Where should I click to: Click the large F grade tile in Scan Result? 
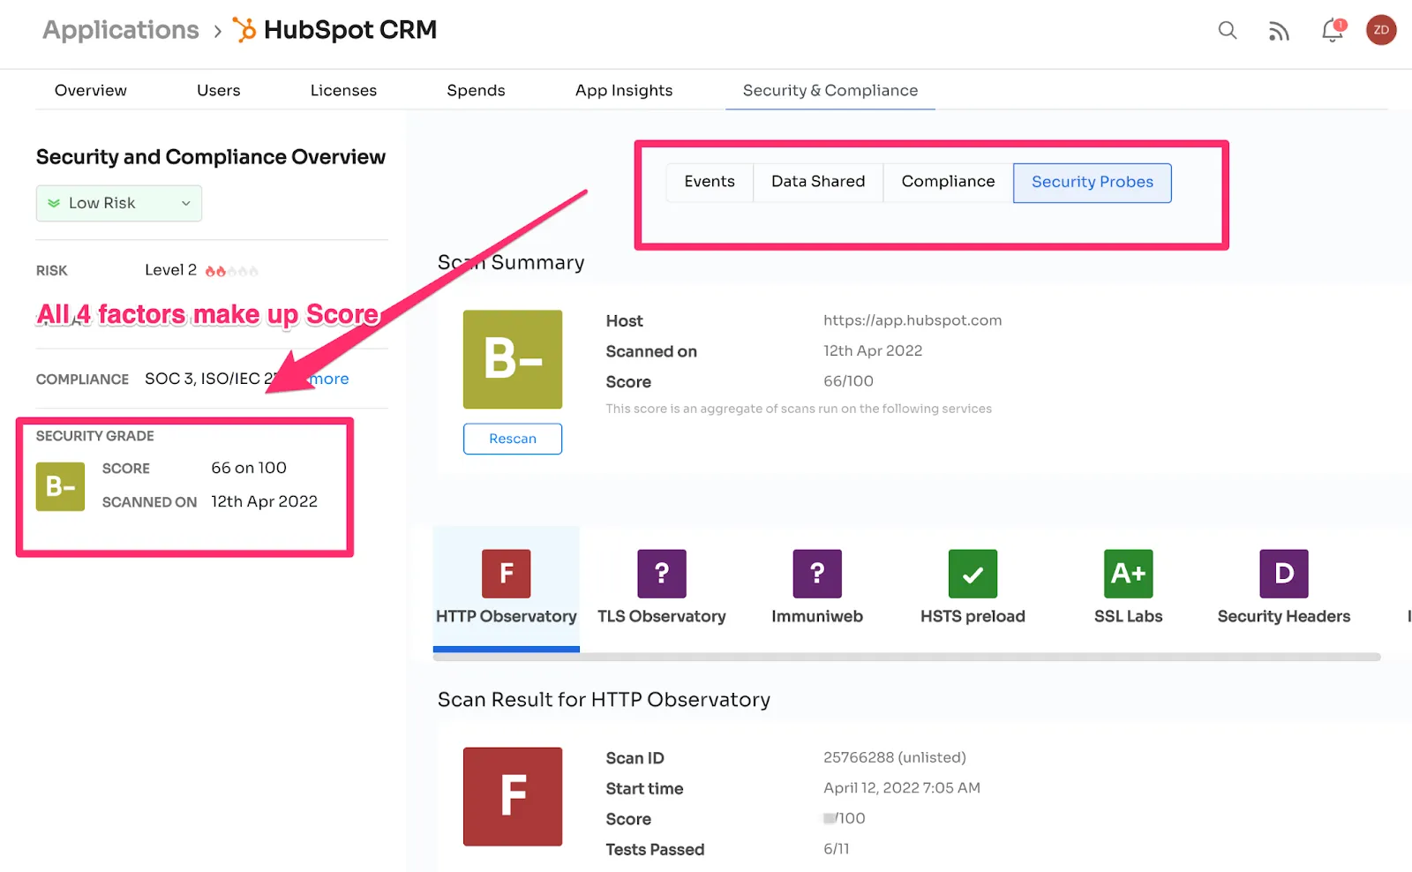coord(513,797)
